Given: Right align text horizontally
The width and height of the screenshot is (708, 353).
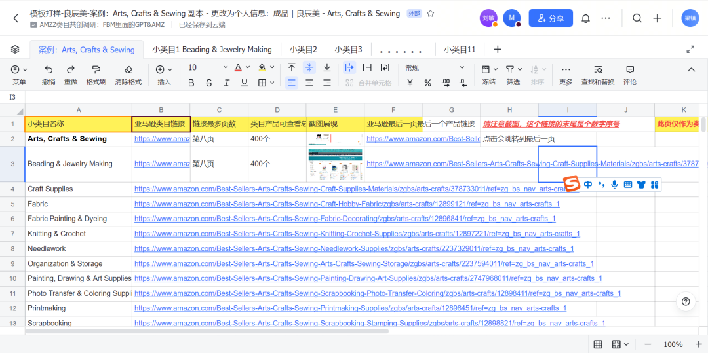Looking at the screenshot, I should [x=327, y=83].
